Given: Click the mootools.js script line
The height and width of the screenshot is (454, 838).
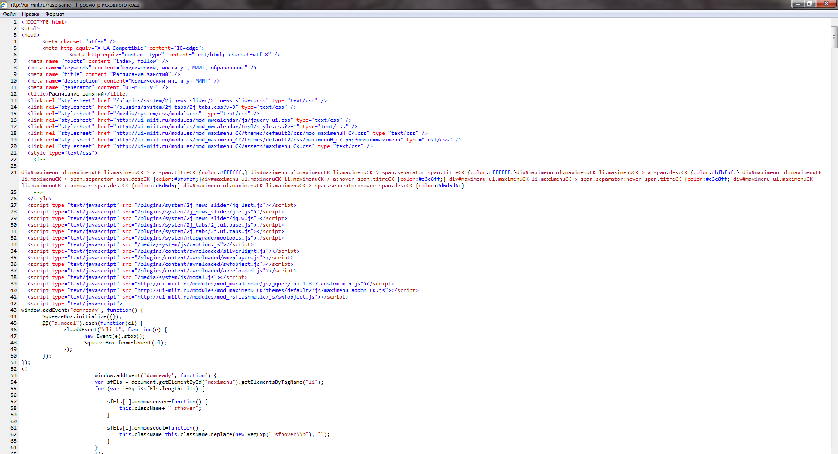Looking at the screenshot, I should click(x=156, y=238).
